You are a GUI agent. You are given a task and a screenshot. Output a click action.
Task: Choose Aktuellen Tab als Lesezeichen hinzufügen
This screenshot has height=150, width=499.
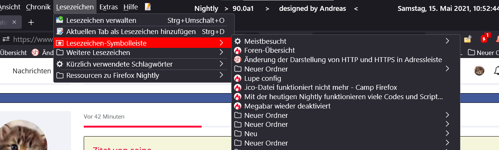(x=131, y=32)
